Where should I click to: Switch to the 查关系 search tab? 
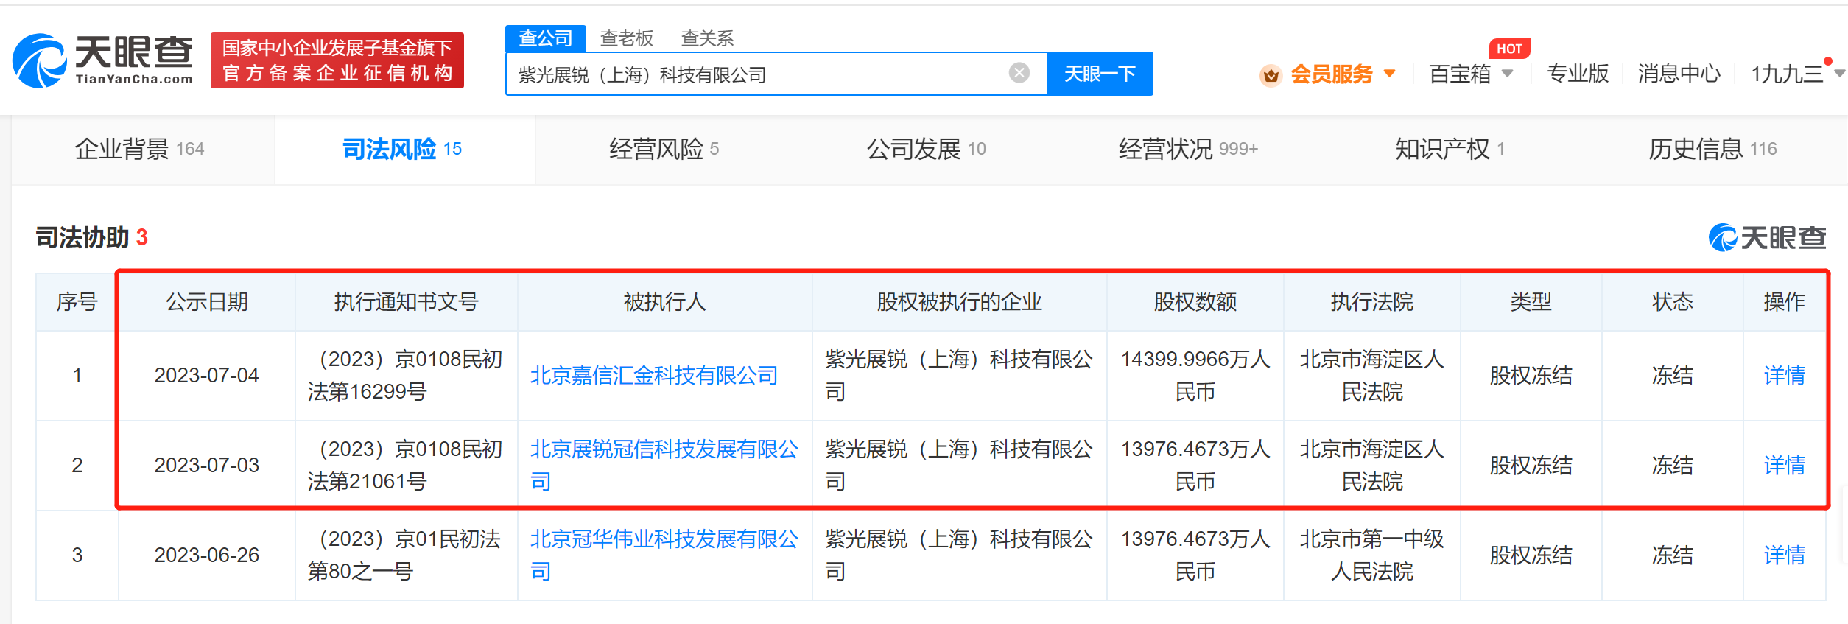tap(708, 38)
